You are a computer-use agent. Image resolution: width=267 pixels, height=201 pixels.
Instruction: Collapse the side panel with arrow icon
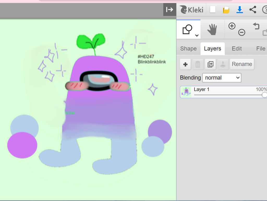(x=169, y=10)
